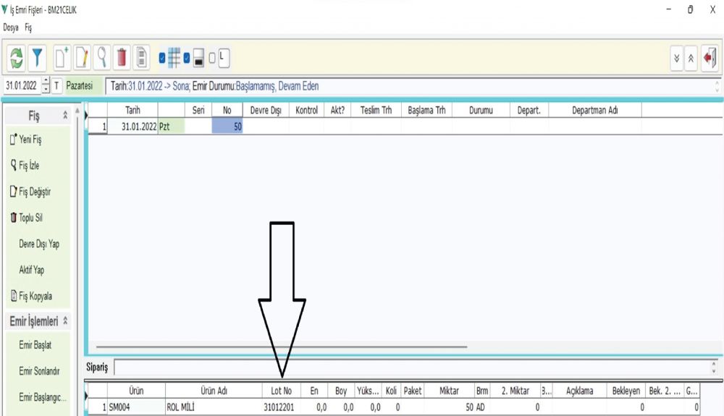Image resolution: width=724 pixels, height=416 pixels.
Task: Toggle the bottom panel checkbox
Action: click(187, 57)
